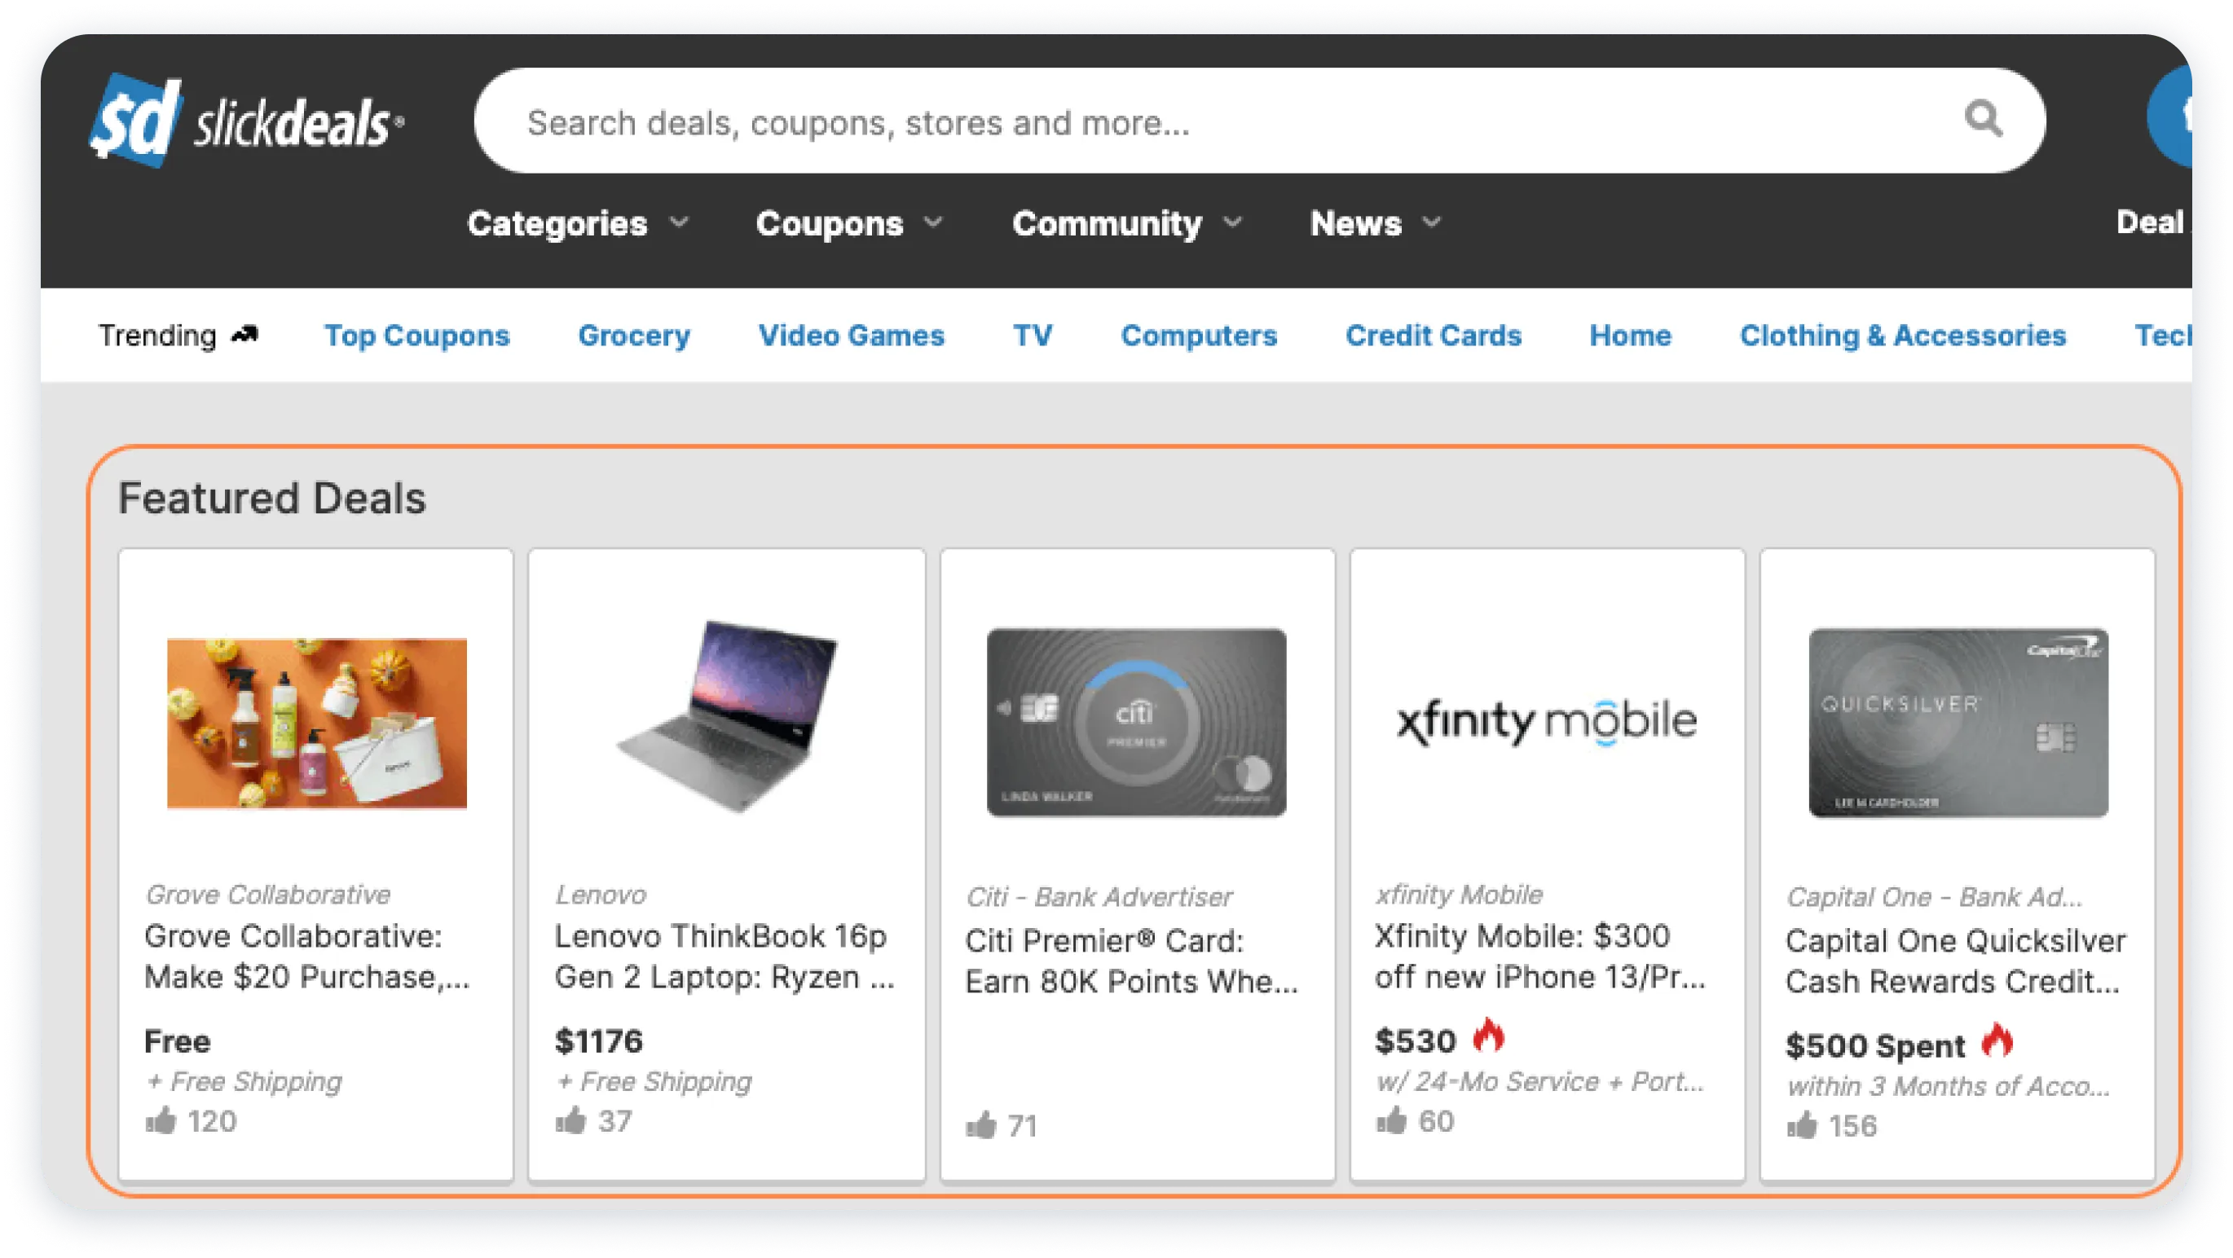Click the Featured Deals heading
This screenshot has height=1258, width=2233.
272,498
